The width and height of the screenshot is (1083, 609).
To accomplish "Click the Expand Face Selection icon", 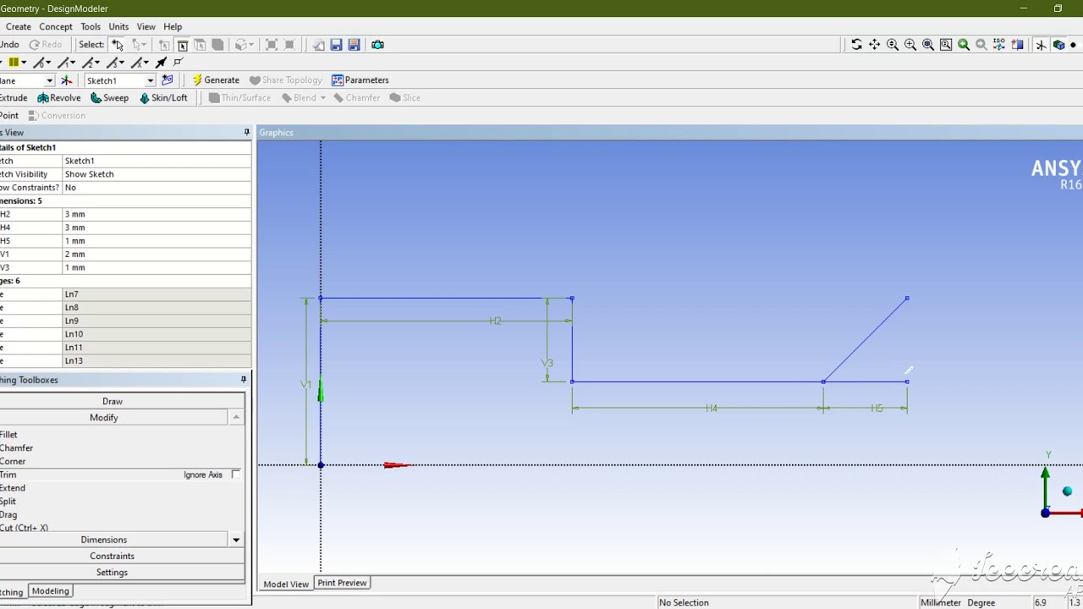I will [272, 45].
